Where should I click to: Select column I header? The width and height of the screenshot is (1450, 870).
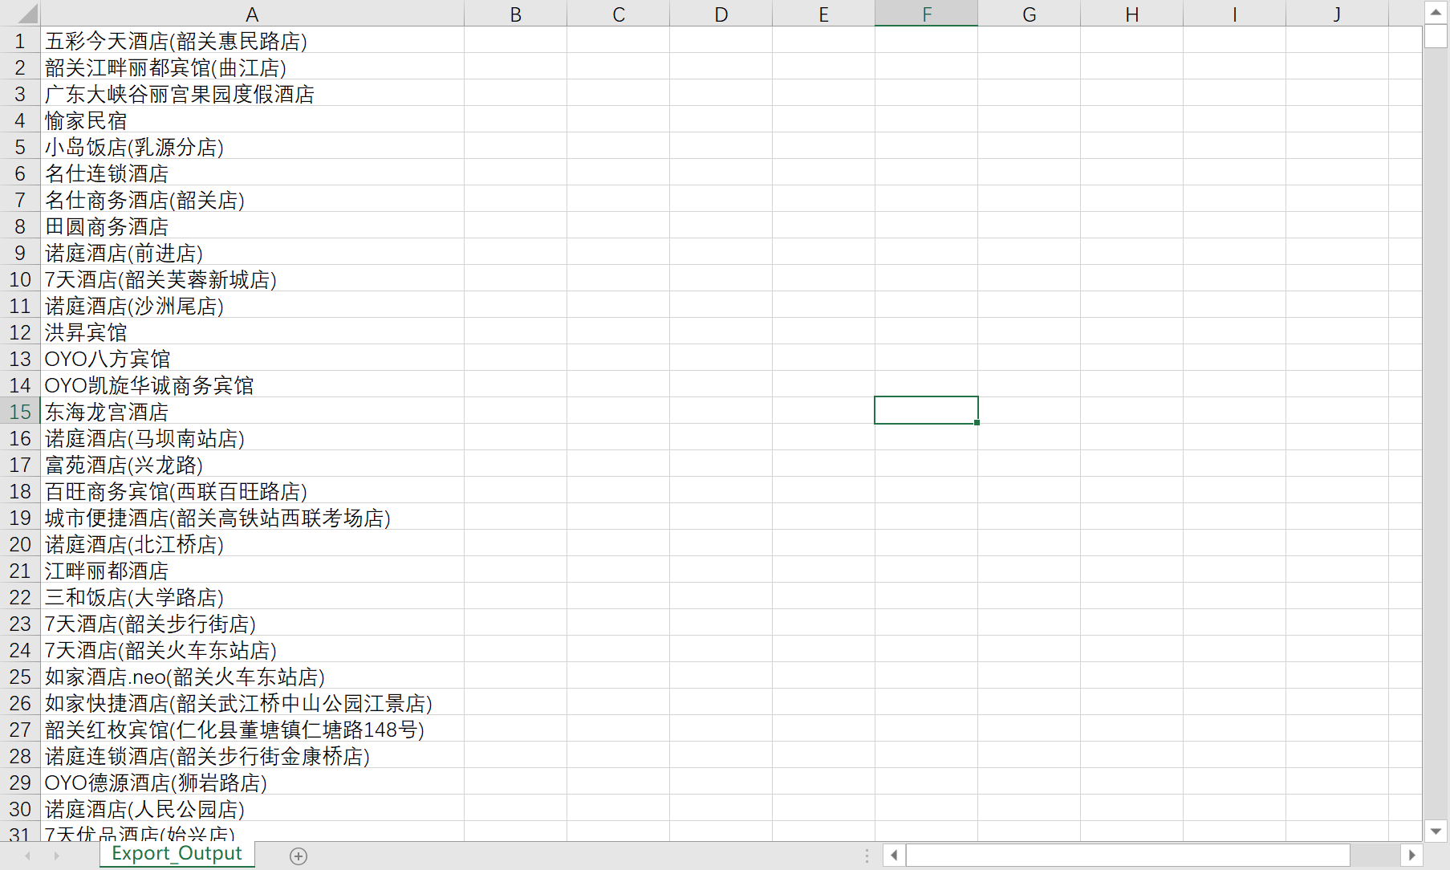point(1234,14)
